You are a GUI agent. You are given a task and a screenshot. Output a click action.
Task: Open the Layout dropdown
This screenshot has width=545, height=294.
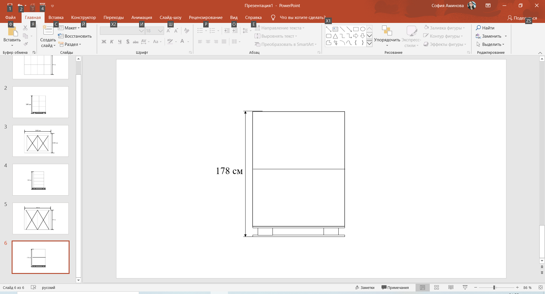[69, 28]
